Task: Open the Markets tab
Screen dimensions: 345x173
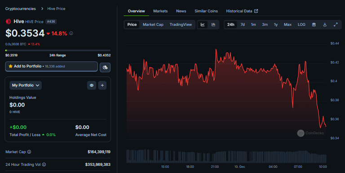Action: click(x=160, y=11)
